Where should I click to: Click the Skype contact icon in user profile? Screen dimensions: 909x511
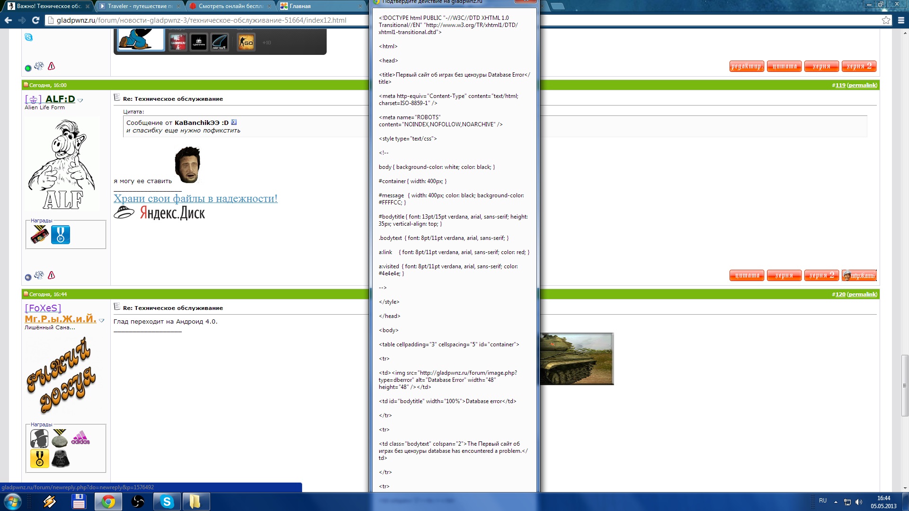pyautogui.click(x=29, y=37)
